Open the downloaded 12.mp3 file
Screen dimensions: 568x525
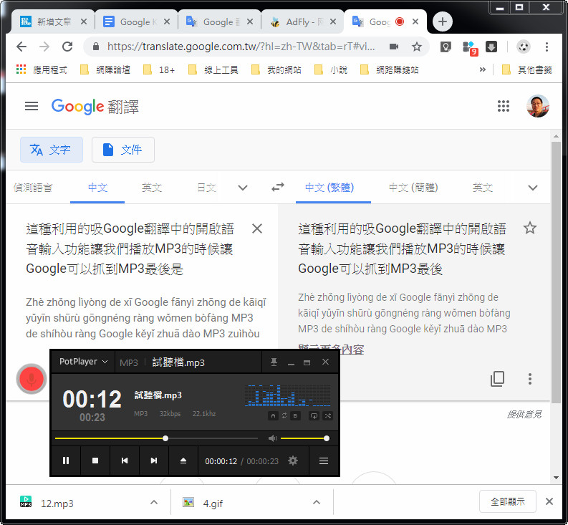(57, 504)
